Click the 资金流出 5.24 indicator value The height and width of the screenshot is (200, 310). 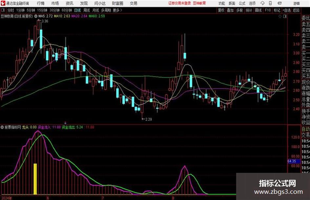(x=72, y=127)
